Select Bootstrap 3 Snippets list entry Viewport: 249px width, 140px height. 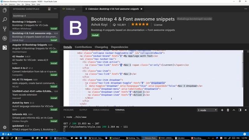click(35, 25)
